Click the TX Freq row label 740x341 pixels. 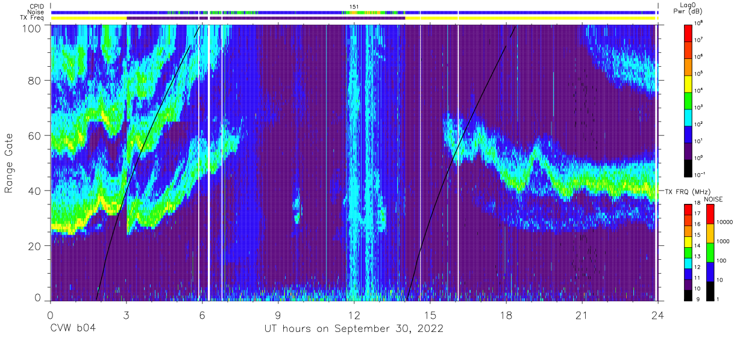[x=32, y=18]
